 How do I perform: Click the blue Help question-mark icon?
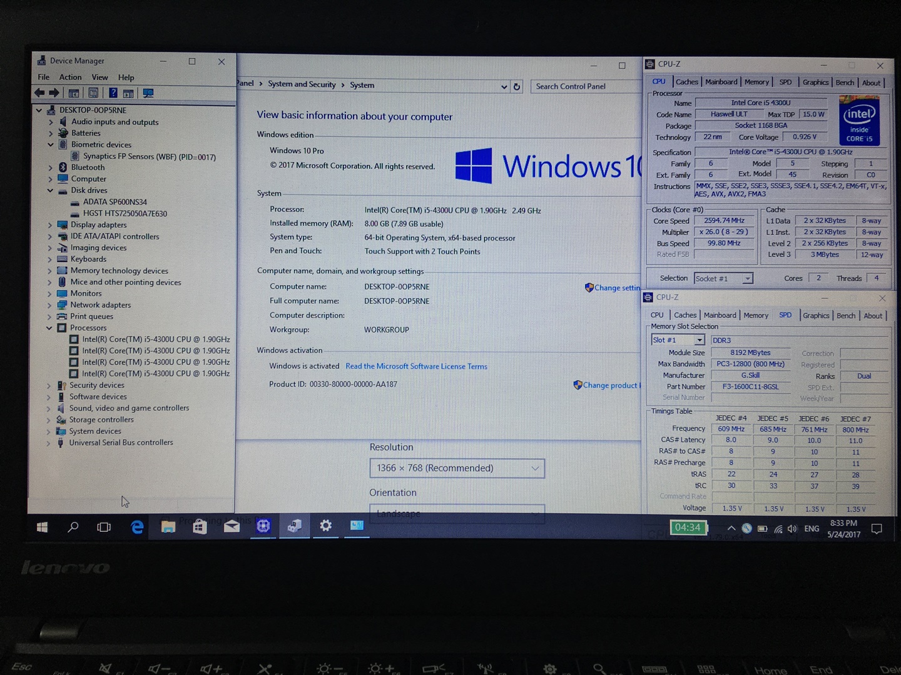tap(113, 93)
